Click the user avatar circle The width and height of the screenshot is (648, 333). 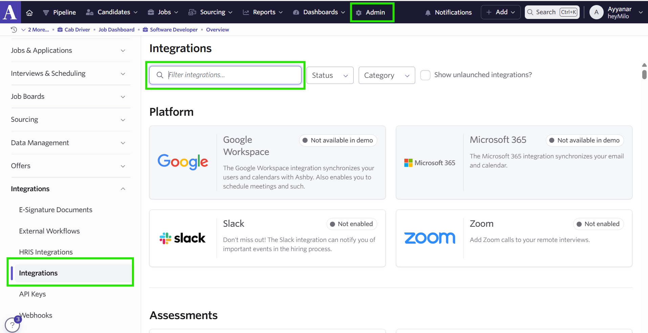click(597, 12)
